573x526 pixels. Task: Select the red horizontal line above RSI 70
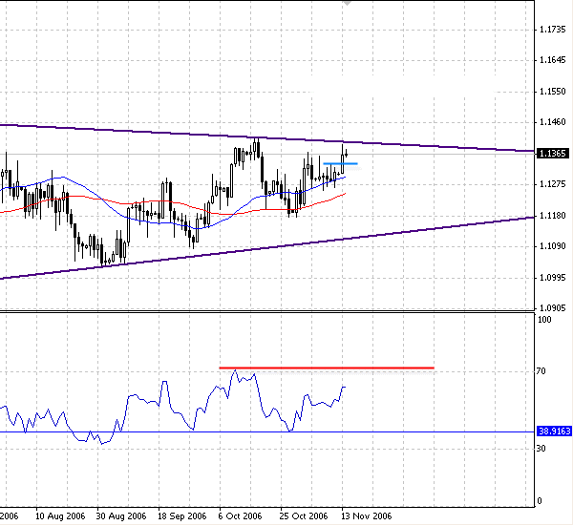[327, 368]
